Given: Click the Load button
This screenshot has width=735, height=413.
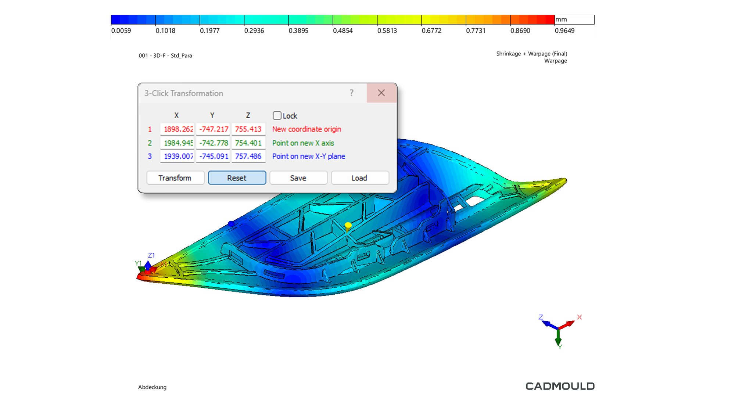Looking at the screenshot, I should 359,178.
